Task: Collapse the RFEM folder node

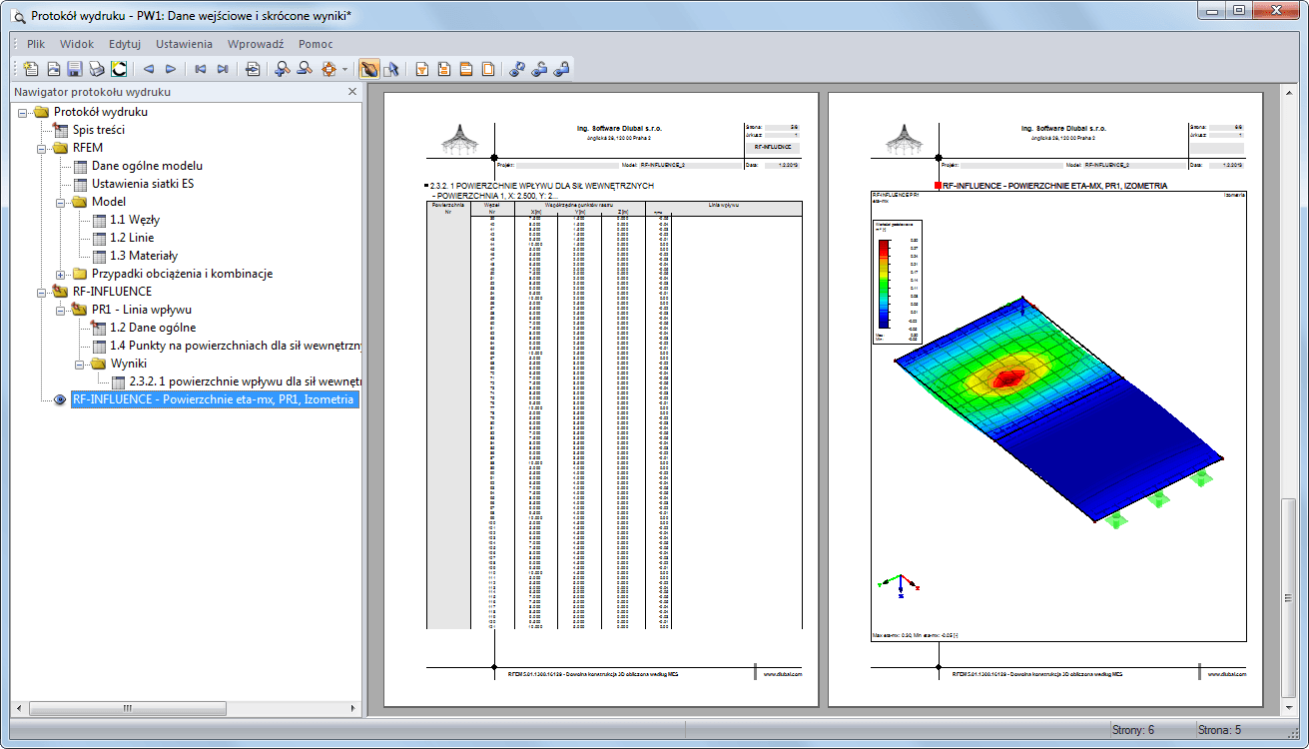Action: (42, 148)
